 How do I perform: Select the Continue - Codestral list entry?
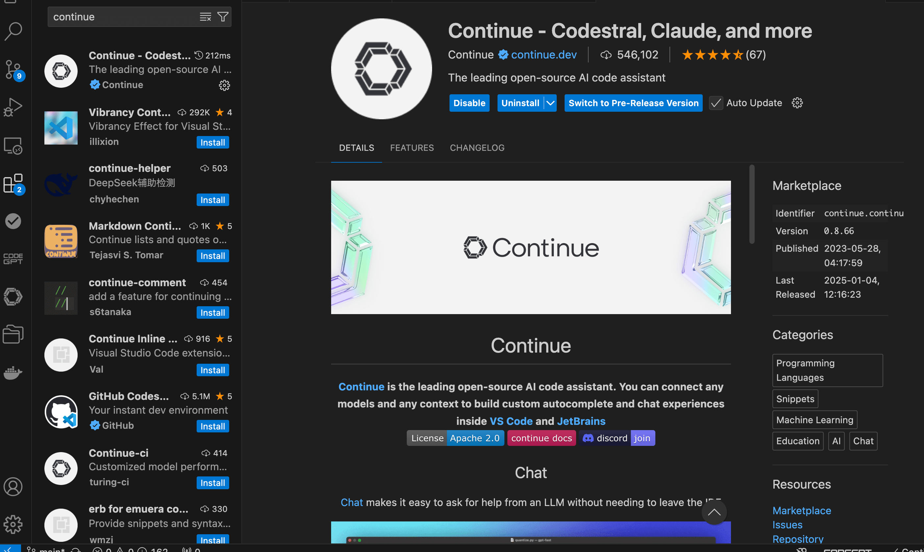tap(137, 71)
